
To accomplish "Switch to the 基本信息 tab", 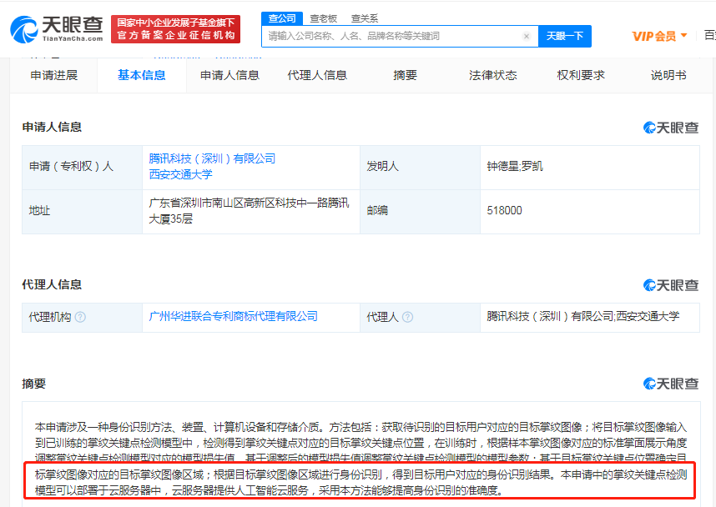I will tap(142, 75).
